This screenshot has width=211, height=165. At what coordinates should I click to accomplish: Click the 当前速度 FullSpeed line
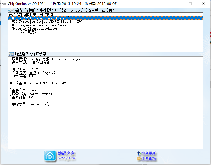tap(33, 73)
